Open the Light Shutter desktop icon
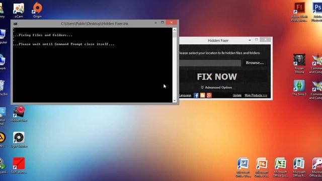Screen dimensions: 322x181 [x=19, y=138]
